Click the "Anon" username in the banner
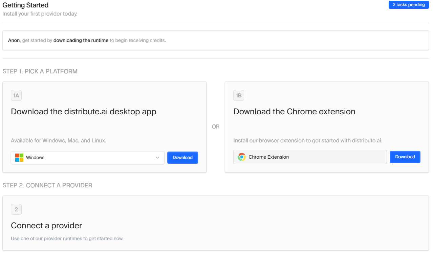Screen dimensions: 433x253 pos(14,40)
